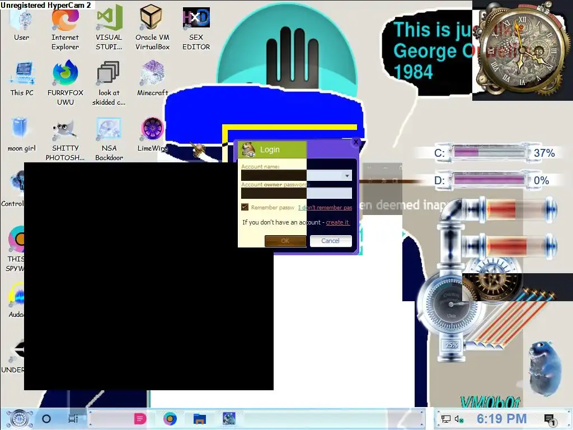Click the C: drive usage bar

(489, 152)
